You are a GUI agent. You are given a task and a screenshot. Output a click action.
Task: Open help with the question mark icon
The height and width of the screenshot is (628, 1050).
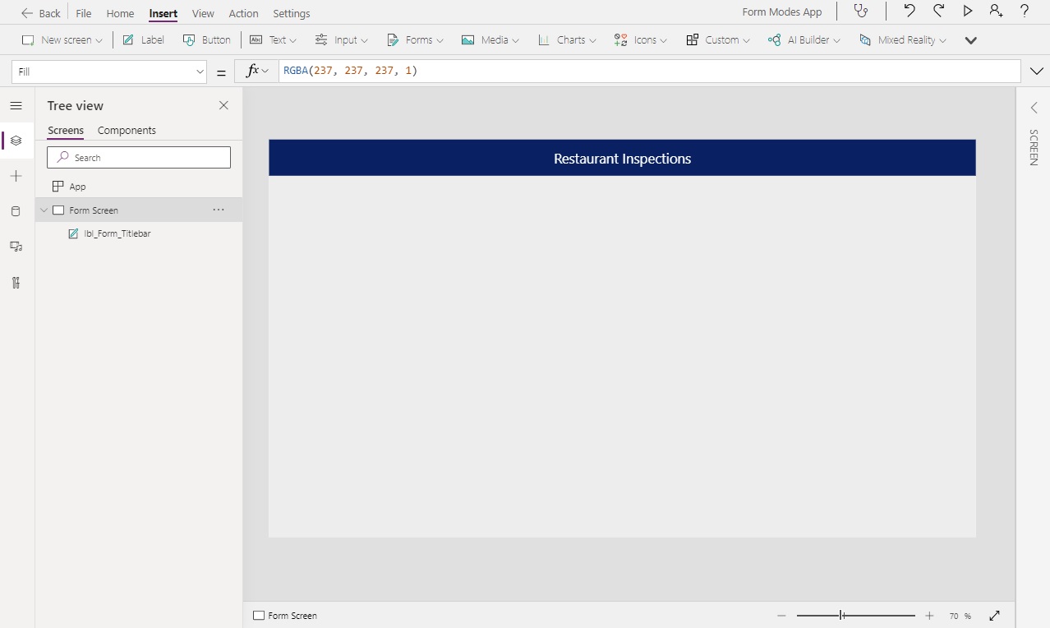pyautogui.click(x=1024, y=11)
